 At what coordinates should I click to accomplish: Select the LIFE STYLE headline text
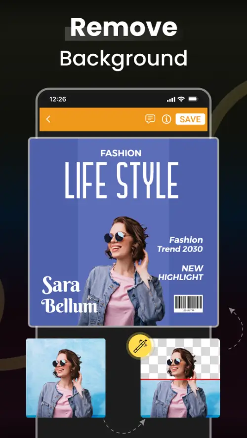coord(122,180)
